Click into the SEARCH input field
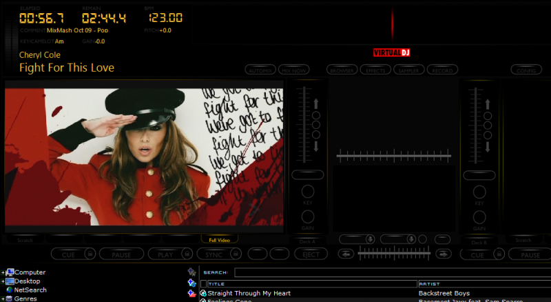This screenshot has width=551, height=302. [393, 272]
